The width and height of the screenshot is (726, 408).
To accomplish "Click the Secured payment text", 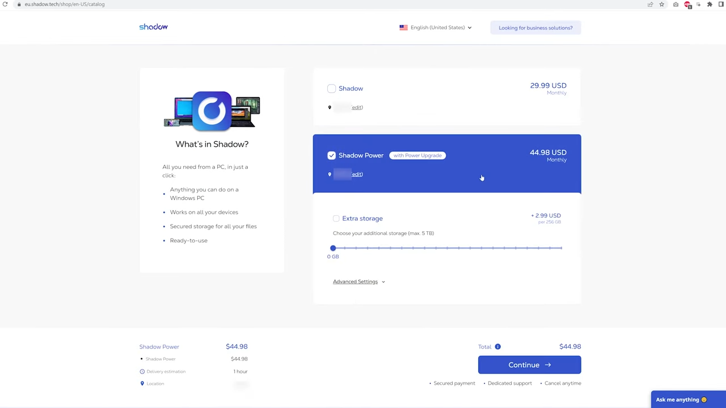I will tap(454, 383).
